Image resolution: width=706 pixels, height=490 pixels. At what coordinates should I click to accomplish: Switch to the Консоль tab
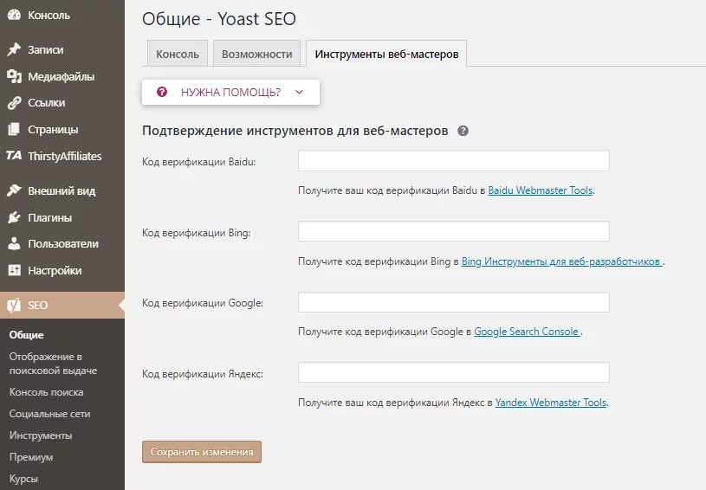coord(178,54)
